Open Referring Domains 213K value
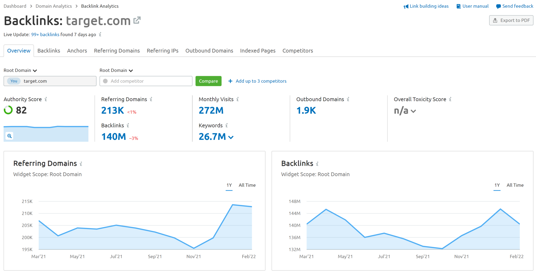This screenshot has height=273, width=536. pyautogui.click(x=113, y=111)
